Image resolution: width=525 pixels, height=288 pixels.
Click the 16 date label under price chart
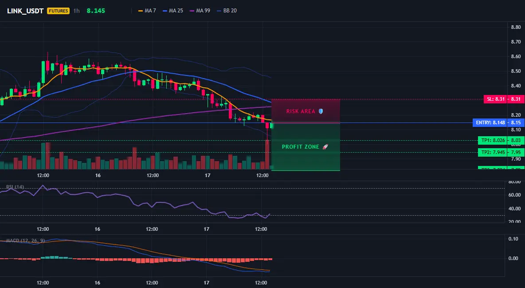click(x=98, y=175)
